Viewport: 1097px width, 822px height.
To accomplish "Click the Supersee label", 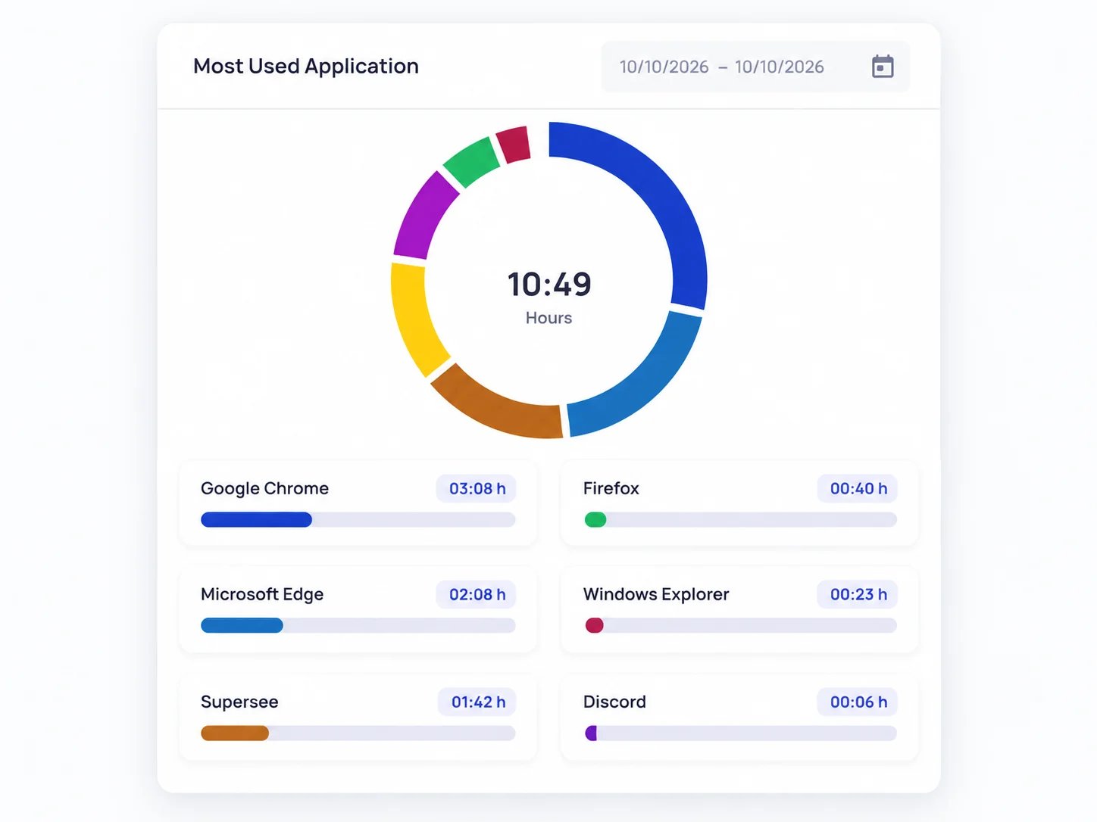I will [239, 702].
